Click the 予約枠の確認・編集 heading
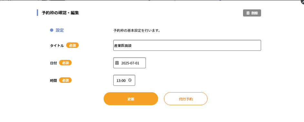Screen dimensions: 304x122 (x=60, y=13)
